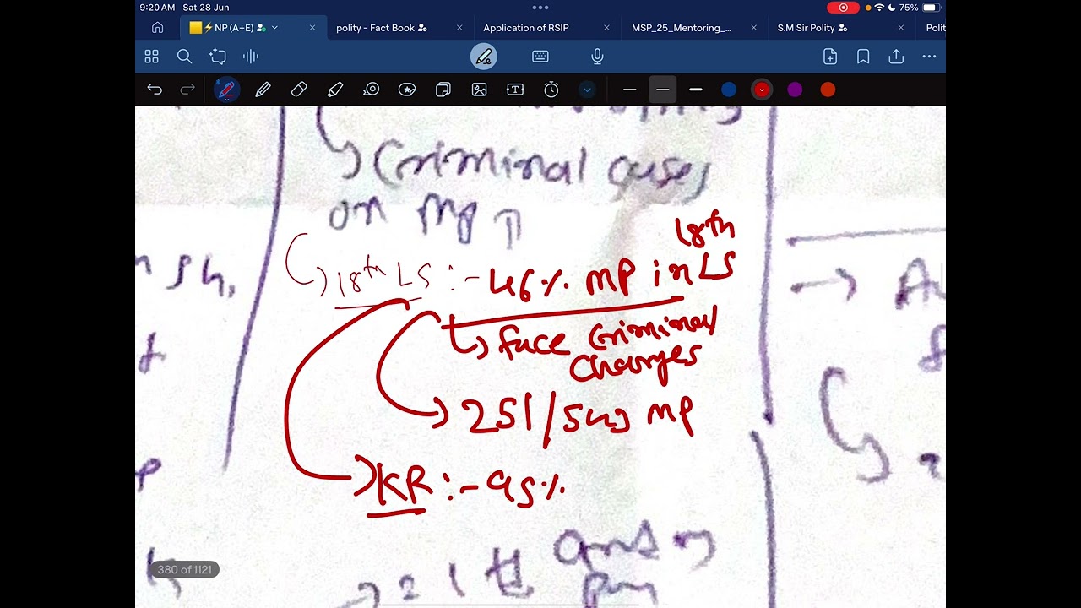Select the Pen tool

pos(226,90)
